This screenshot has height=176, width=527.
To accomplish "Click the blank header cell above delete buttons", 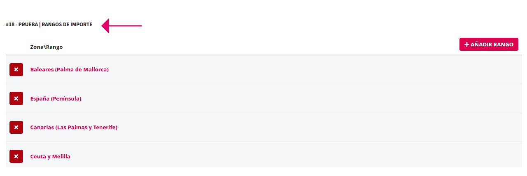I will tap(16, 47).
